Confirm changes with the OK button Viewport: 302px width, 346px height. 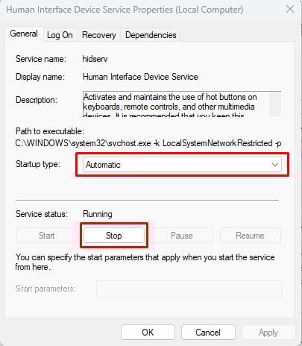(x=148, y=333)
